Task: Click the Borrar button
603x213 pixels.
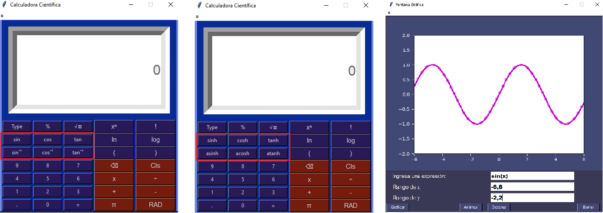Action: (589, 207)
